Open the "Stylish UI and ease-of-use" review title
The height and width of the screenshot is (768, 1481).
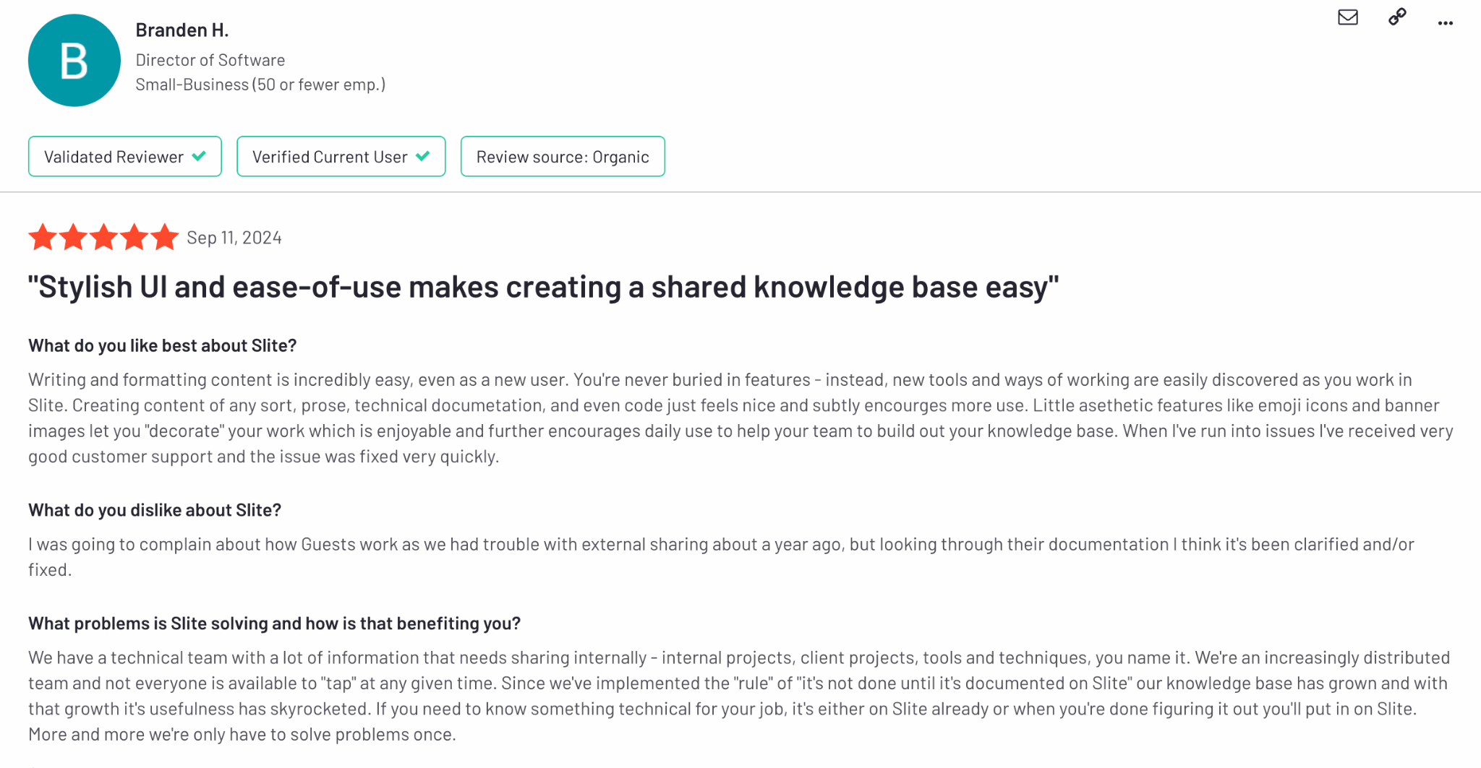pyautogui.click(x=543, y=287)
